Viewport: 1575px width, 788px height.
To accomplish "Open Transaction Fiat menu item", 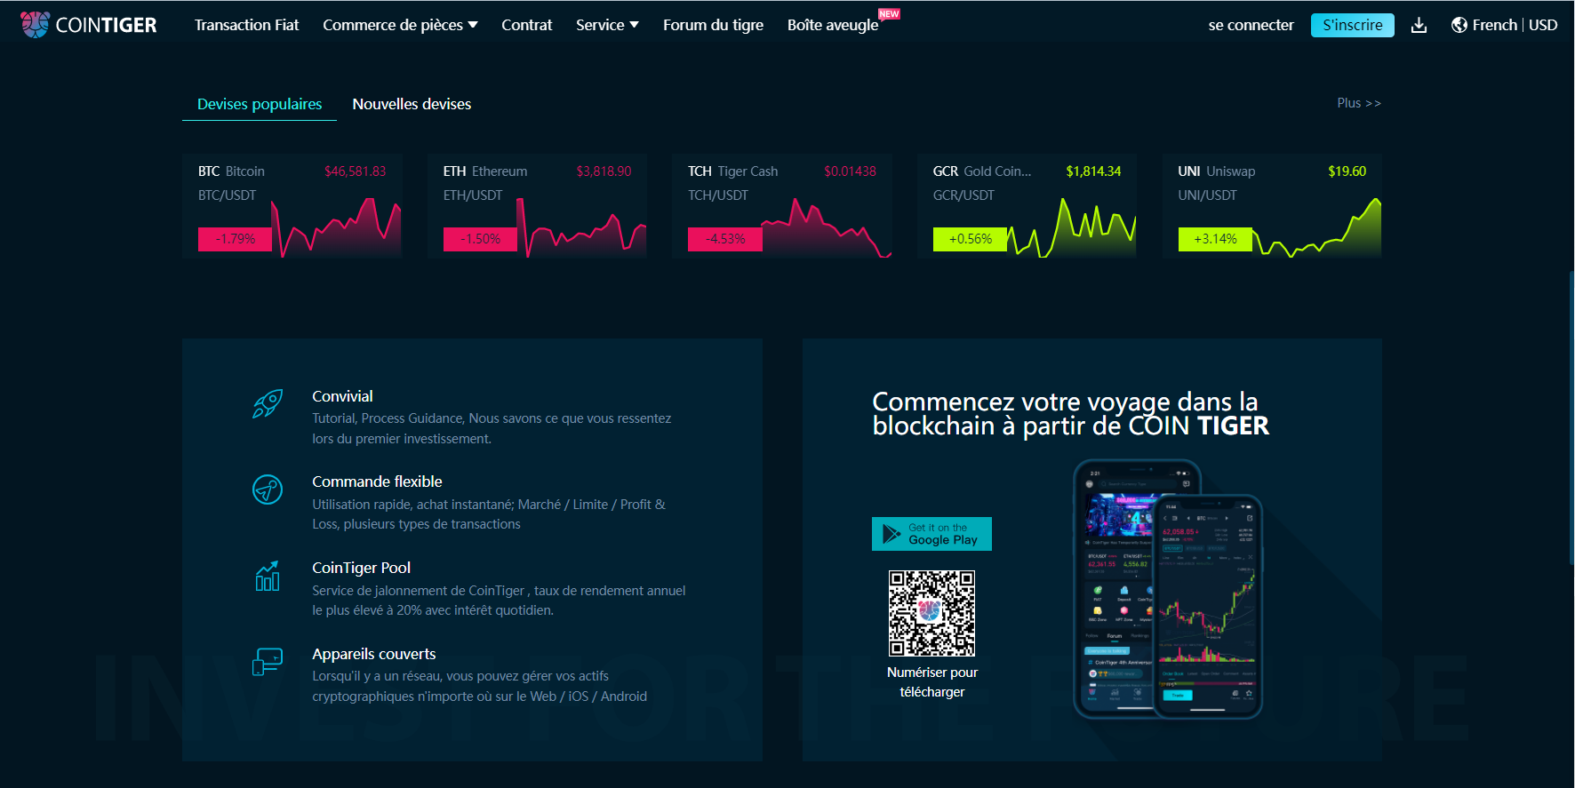I will [x=246, y=25].
